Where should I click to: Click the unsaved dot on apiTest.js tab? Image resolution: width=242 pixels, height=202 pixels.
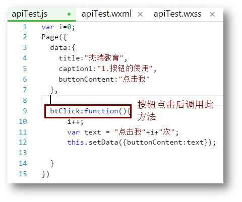pyautogui.click(x=69, y=14)
